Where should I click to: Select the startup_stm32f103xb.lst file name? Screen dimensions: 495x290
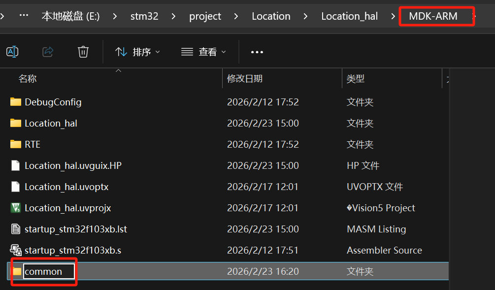point(76,229)
